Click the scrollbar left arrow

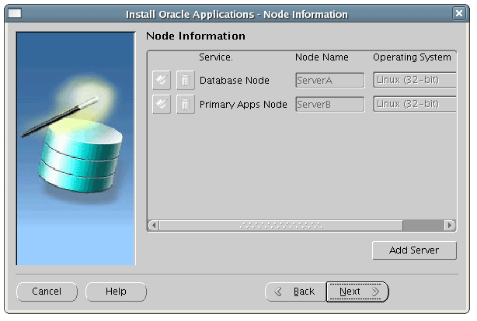[154, 226]
